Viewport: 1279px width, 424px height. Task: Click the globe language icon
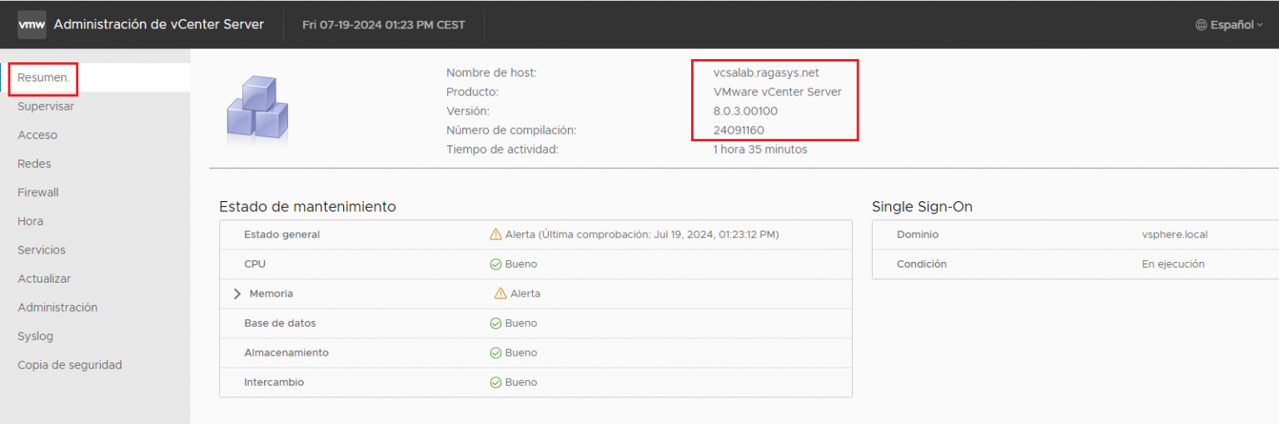1201,25
